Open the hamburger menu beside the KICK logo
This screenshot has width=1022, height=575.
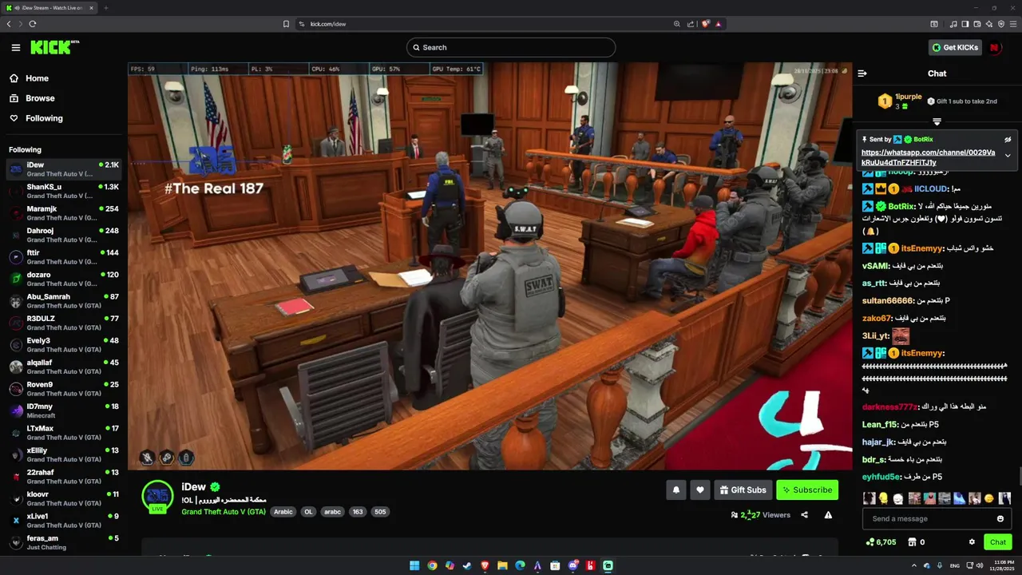coord(16,47)
